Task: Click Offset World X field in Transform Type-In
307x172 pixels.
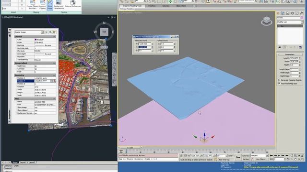Action: tap(166, 44)
